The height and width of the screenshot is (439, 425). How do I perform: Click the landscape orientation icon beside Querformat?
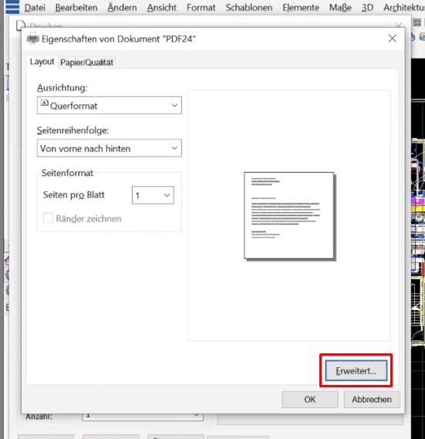click(x=45, y=103)
